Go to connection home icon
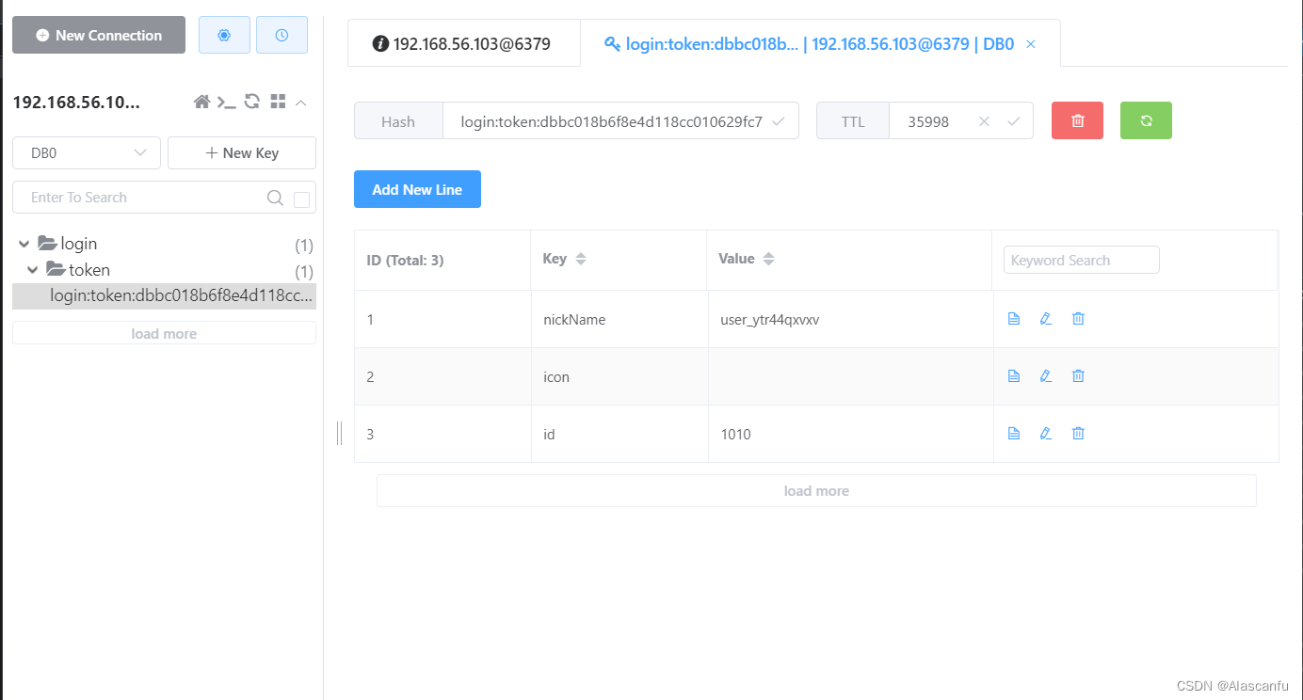Viewport: 1303px width, 700px height. tap(201, 102)
